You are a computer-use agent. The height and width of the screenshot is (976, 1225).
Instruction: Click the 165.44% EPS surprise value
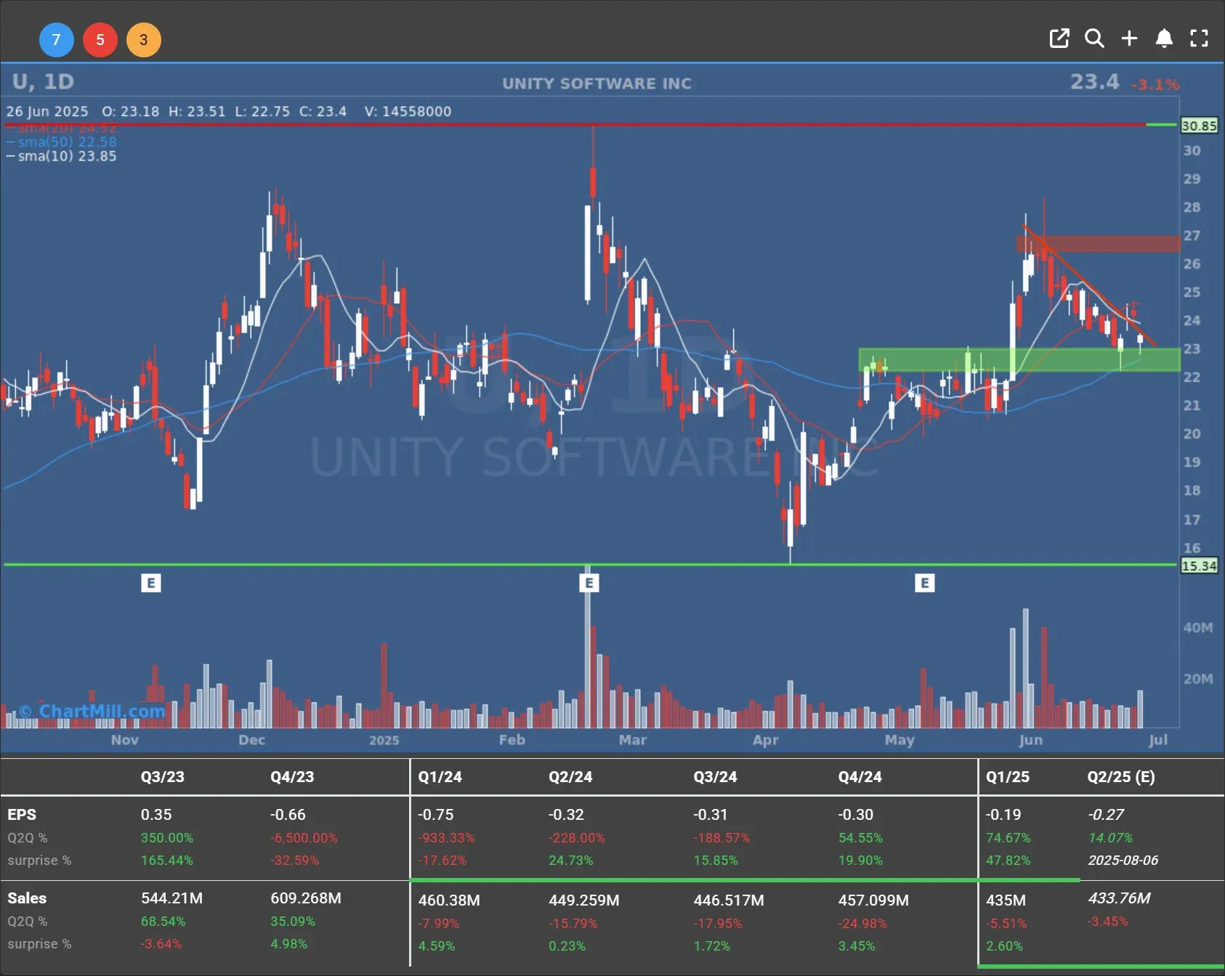tap(166, 860)
